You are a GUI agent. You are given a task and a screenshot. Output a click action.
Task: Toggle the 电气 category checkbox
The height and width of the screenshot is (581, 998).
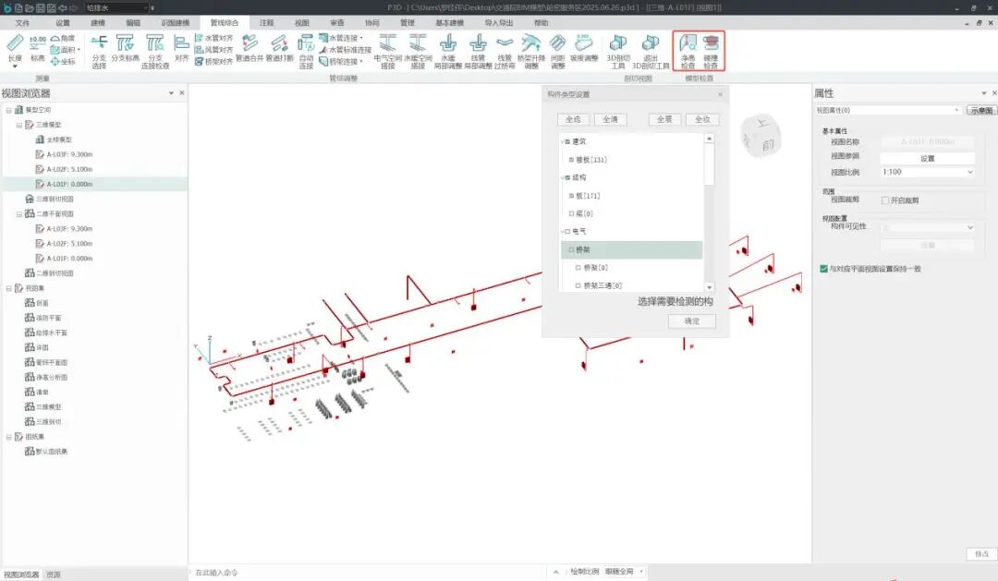(x=567, y=232)
